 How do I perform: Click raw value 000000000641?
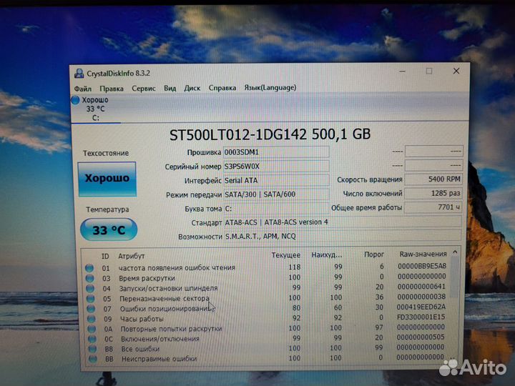click(421, 287)
